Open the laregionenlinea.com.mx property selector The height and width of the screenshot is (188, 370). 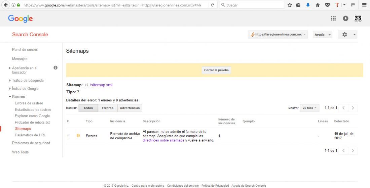click(x=278, y=35)
